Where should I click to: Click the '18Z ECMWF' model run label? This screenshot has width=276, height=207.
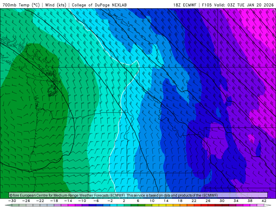pyautogui.click(x=185, y=5)
